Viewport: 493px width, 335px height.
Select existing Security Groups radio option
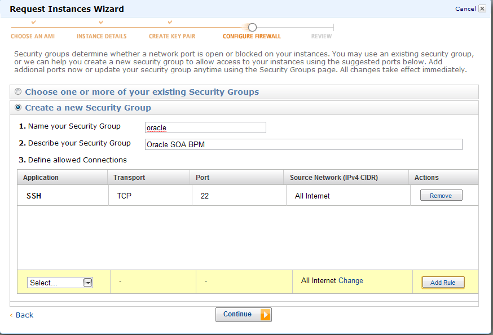pyautogui.click(x=19, y=92)
